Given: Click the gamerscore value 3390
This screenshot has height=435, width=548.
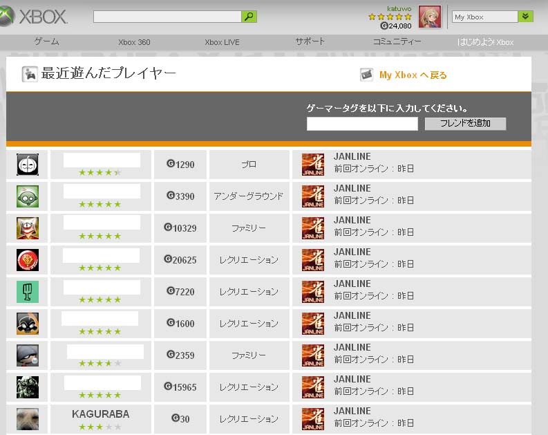Looking at the screenshot, I should (x=185, y=196).
